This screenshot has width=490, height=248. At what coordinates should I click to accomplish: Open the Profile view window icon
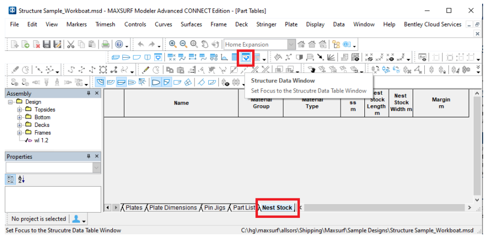(x=137, y=58)
